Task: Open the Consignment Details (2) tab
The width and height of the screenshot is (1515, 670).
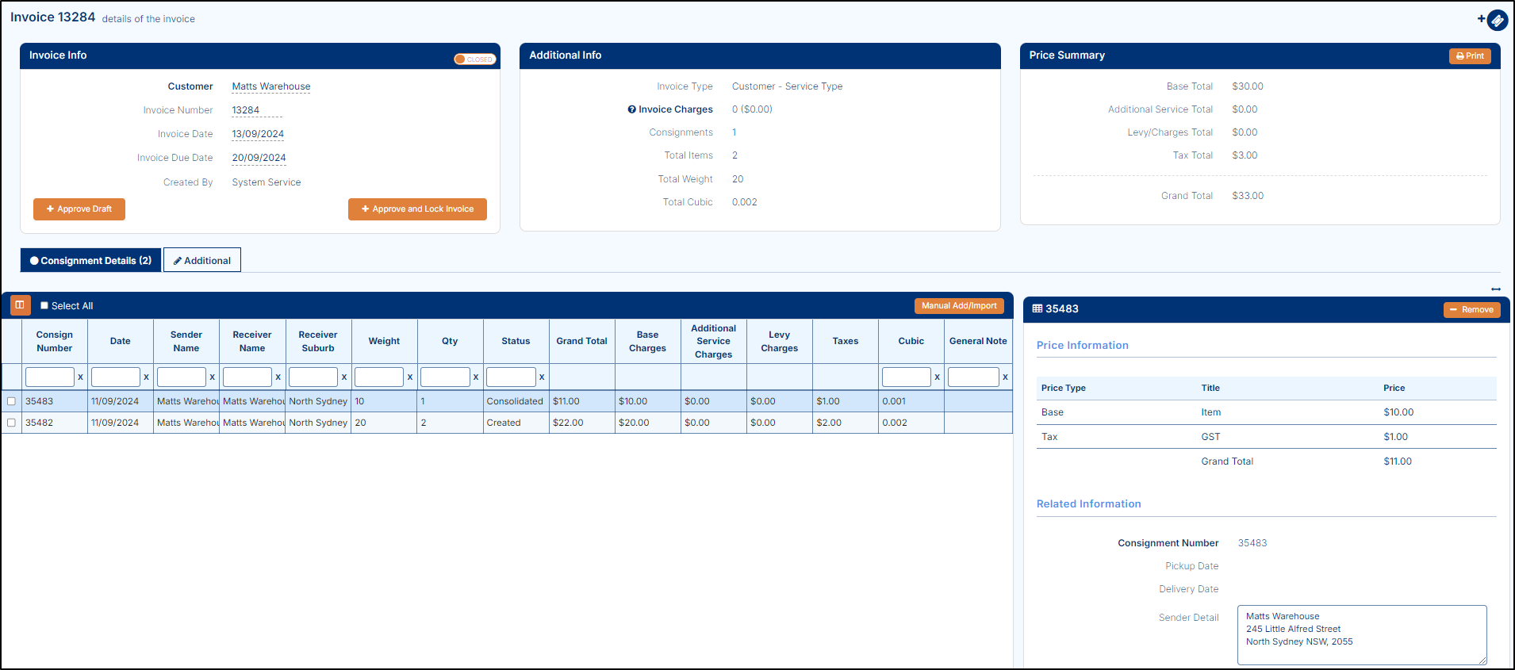Action: pos(90,260)
